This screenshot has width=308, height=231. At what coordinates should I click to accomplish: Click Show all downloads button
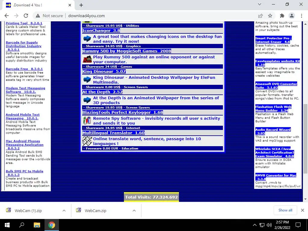[x=285, y=210]
